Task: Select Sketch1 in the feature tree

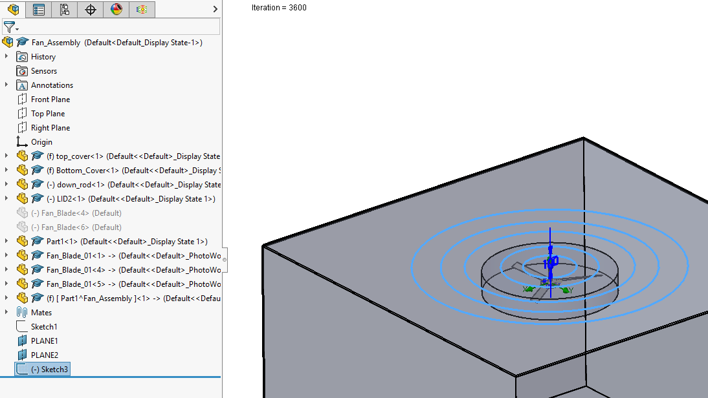Action: pos(44,327)
